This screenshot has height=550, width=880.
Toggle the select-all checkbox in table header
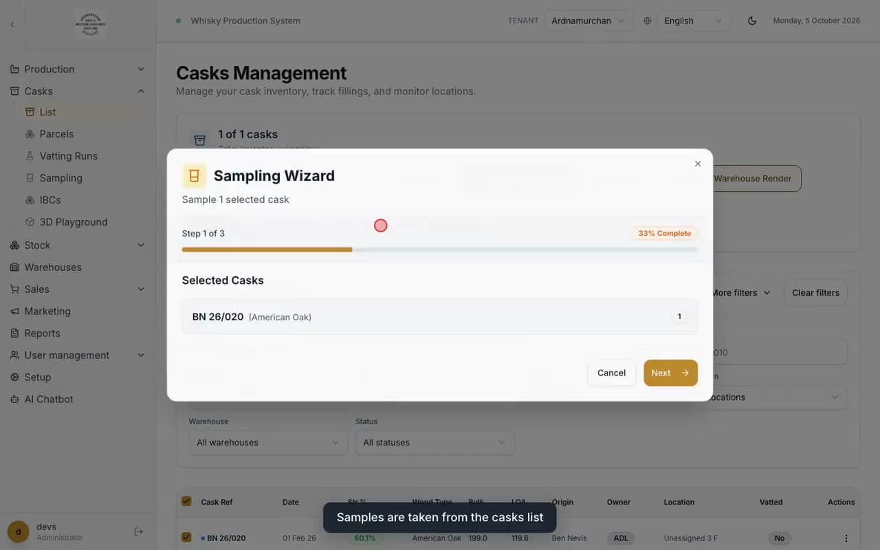[x=186, y=501]
